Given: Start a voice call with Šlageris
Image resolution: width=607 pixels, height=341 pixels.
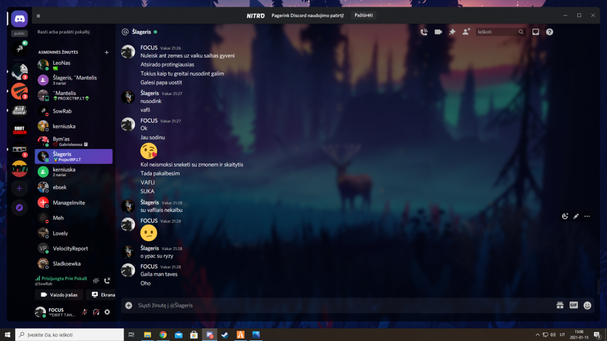Looking at the screenshot, I should (x=424, y=31).
